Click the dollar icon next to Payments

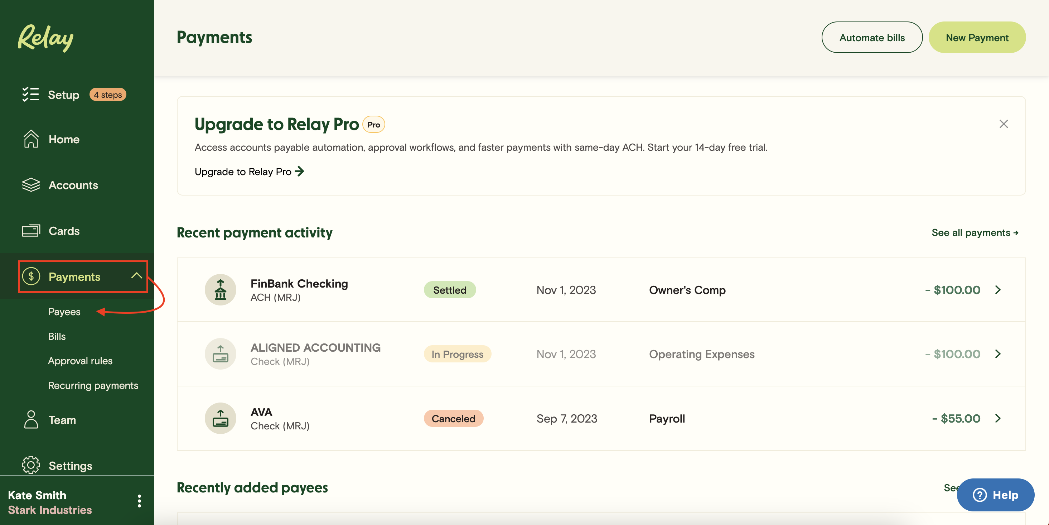click(x=32, y=276)
